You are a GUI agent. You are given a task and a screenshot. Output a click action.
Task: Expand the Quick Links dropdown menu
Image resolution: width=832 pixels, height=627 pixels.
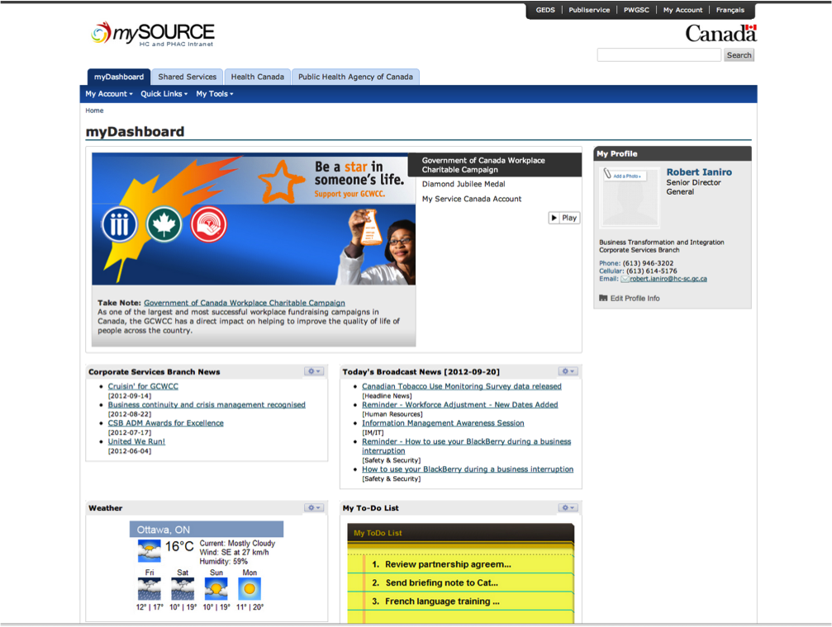164,94
